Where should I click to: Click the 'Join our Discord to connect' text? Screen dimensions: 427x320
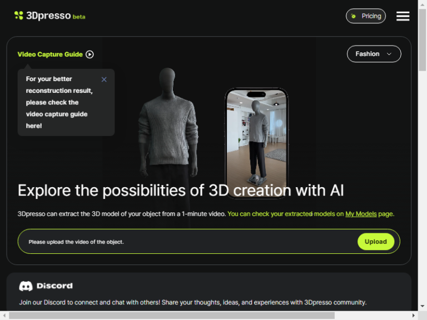coord(193,302)
